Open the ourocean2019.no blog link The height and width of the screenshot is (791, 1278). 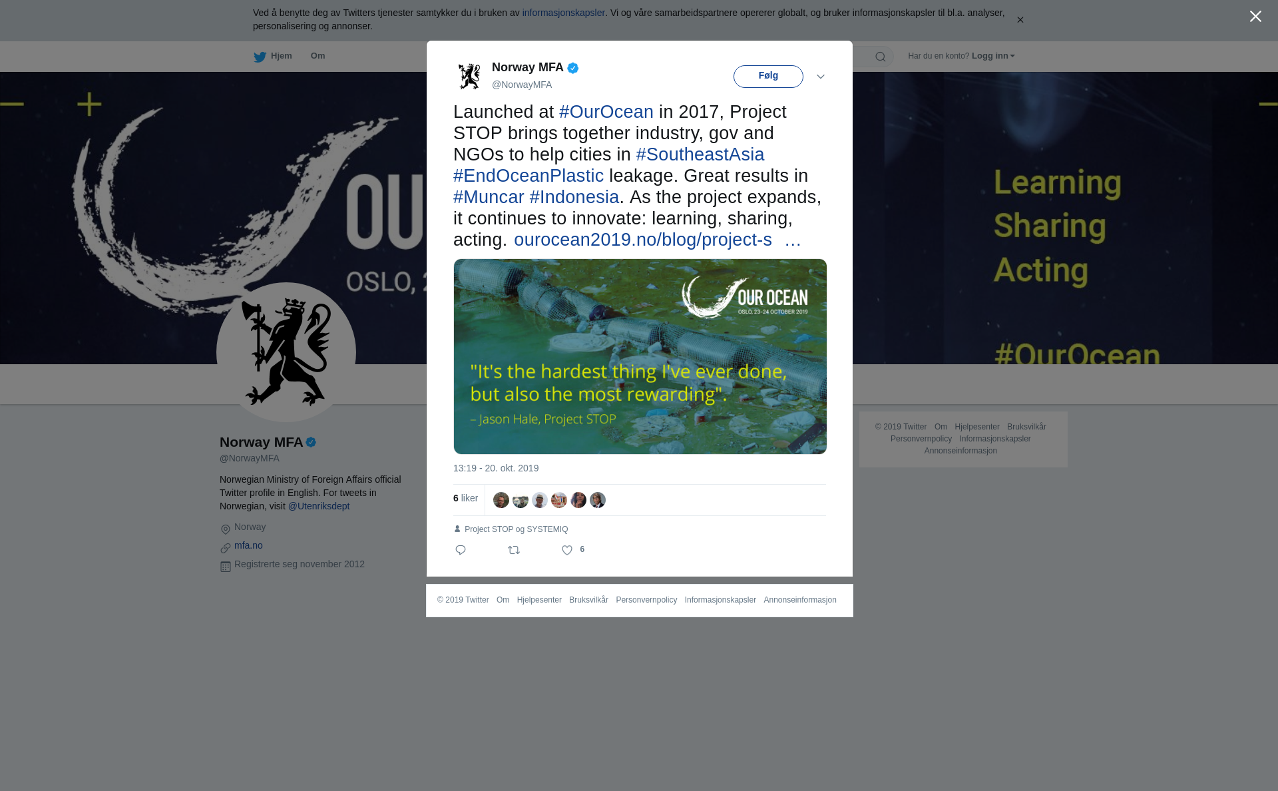point(643,240)
